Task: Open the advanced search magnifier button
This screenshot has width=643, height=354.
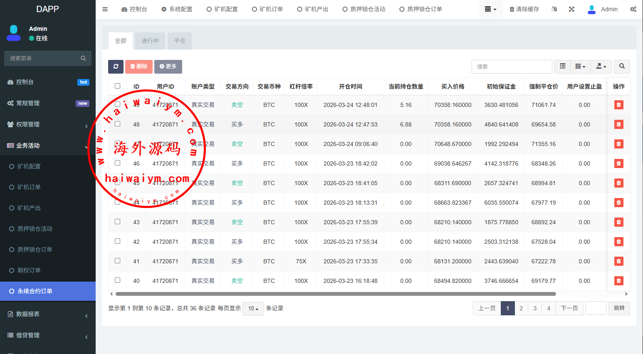Action: [x=622, y=67]
